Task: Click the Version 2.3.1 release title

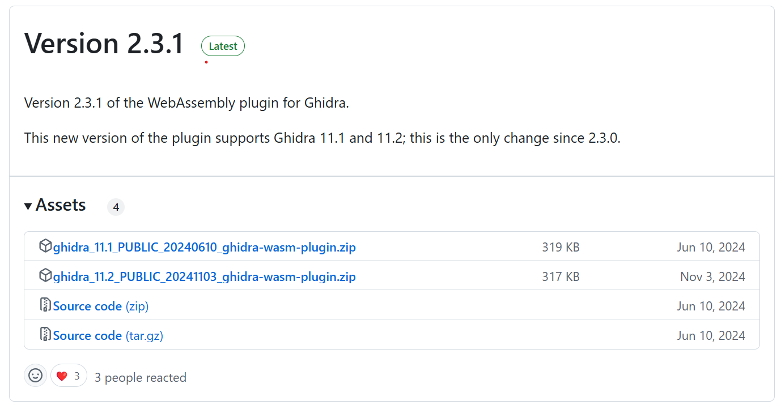Action: (x=104, y=44)
